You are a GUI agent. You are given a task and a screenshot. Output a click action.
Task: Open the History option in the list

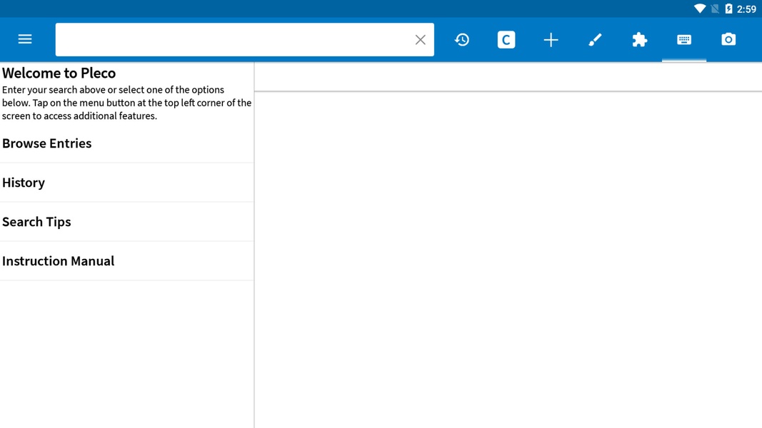click(x=127, y=183)
